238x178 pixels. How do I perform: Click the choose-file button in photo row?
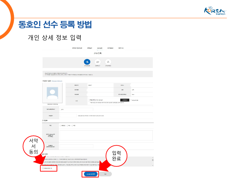(92, 100)
